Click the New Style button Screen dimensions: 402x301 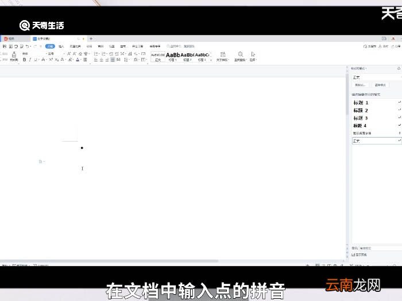point(361,85)
